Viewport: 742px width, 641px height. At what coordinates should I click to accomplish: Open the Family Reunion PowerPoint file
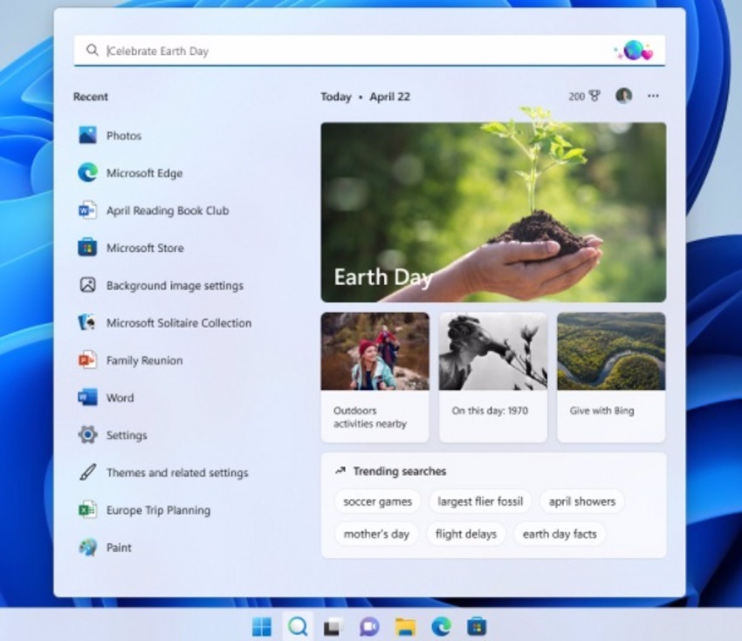point(144,361)
